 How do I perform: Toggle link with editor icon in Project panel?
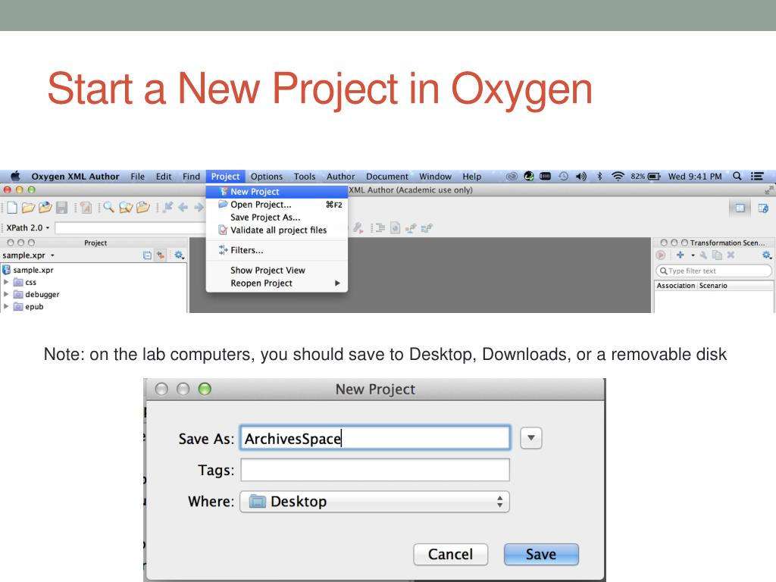(x=161, y=255)
